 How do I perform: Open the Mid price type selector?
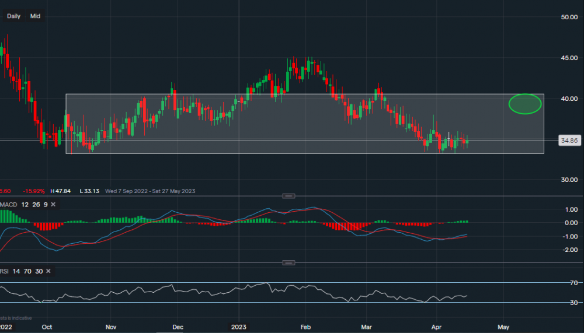[x=35, y=16]
